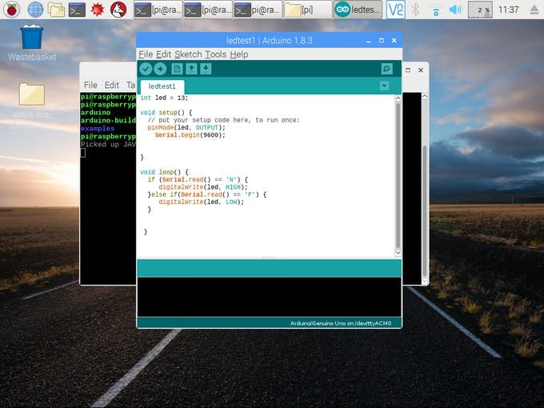Upload the sketch with arrow icon
Image resolution: width=544 pixels, height=408 pixels.
(x=160, y=69)
